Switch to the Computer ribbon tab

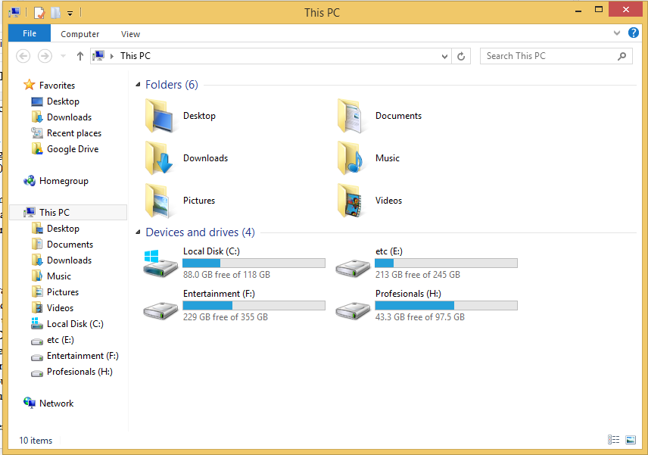click(x=79, y=34)
